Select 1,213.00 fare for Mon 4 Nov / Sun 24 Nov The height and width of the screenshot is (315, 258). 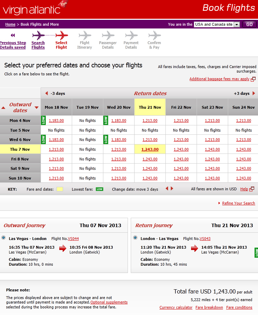pyautogui.click(x=243, y=121)
